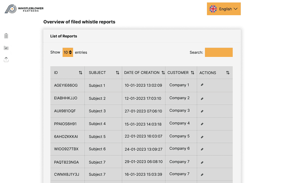Select report ID EIABHHKJJO
This screenshot has width=284, height=183.
[65, 98]
